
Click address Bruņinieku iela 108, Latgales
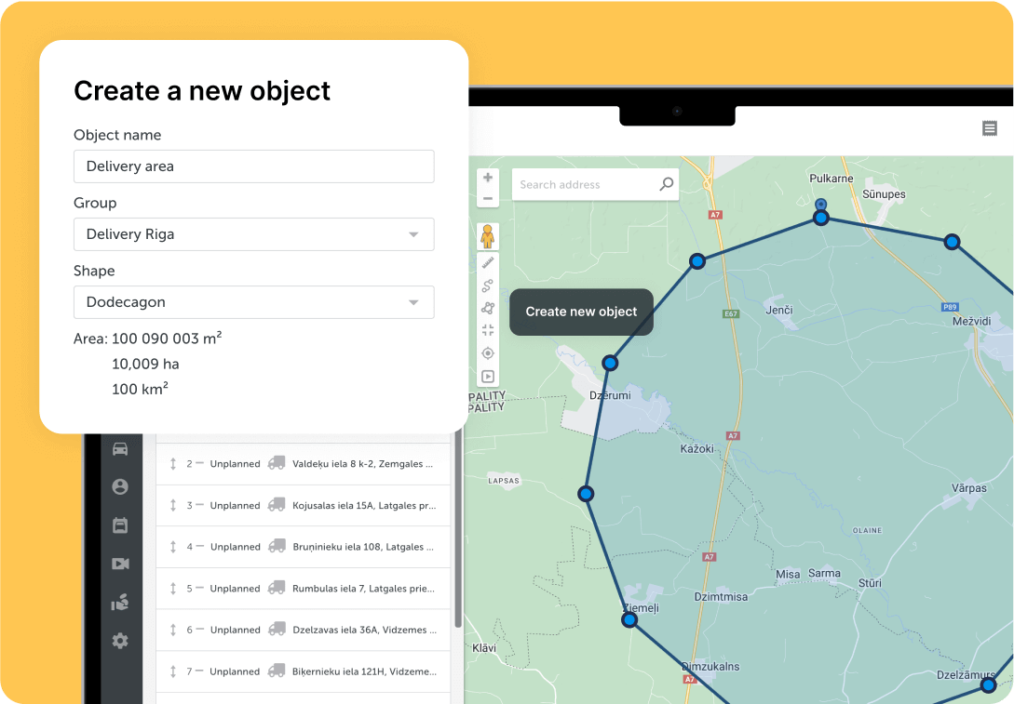[363, 547]
